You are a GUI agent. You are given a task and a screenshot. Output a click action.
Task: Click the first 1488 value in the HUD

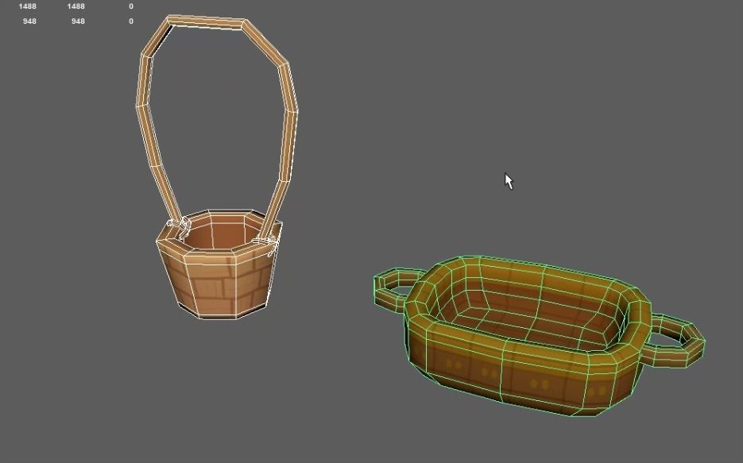point(28,6)
